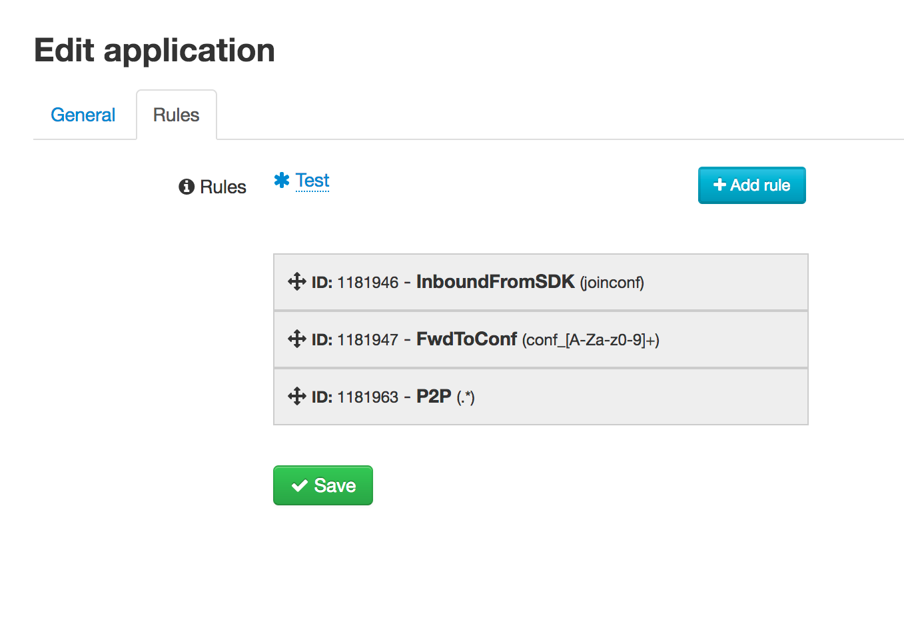904x632 pixels.
Task: Click the move handle for FwdToConf rule
Action: click(x=296, y=339)
